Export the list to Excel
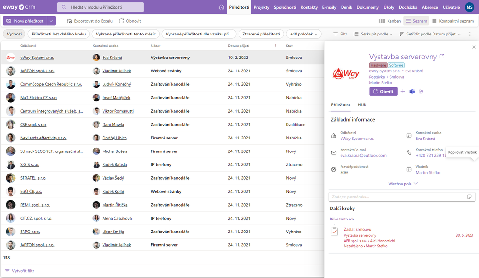Screen dimensions: 479x278 point(90,21)
